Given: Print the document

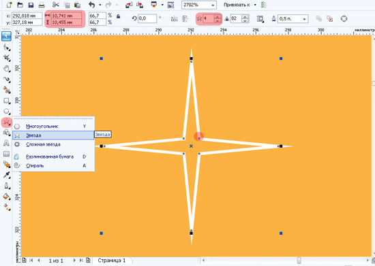Looking at the screenshot, I should [42, 5].
